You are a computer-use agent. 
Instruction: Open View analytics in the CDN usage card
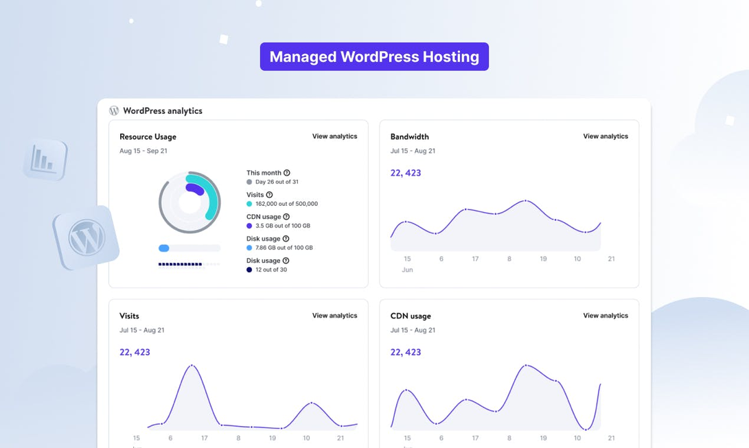click(605, 316)
